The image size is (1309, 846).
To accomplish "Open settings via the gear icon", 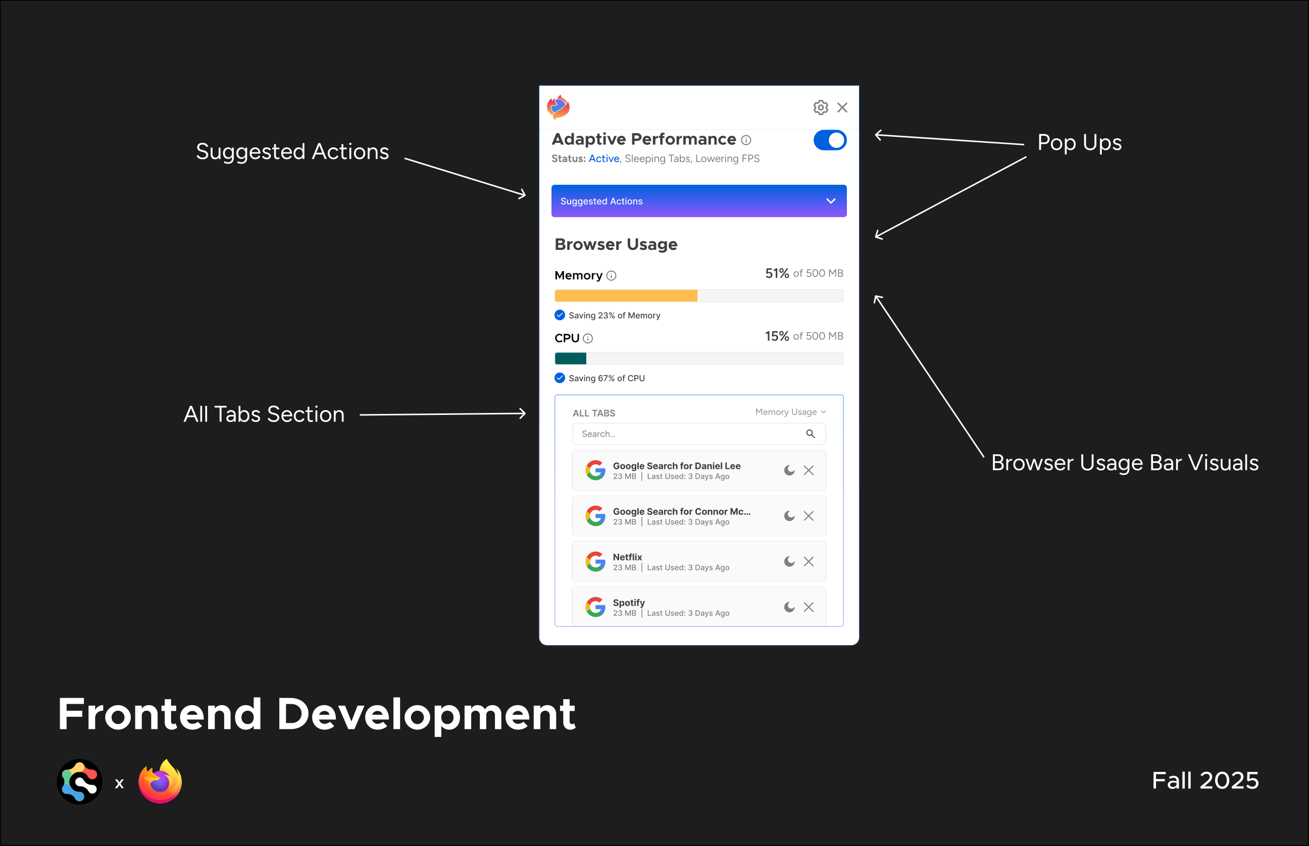I will click(x=821, y=107).
